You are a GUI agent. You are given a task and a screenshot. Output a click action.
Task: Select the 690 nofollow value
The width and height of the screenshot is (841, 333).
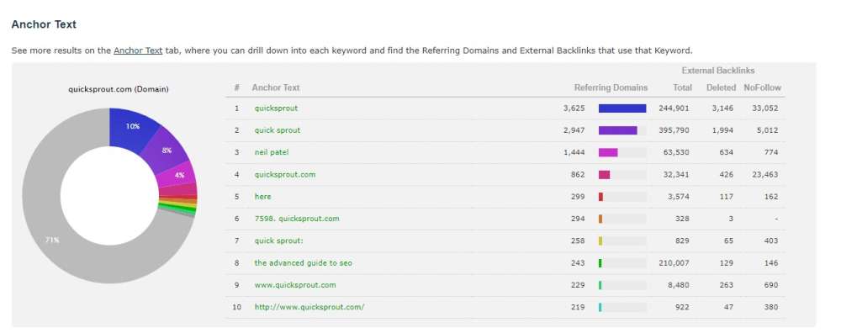click(770, 285)
